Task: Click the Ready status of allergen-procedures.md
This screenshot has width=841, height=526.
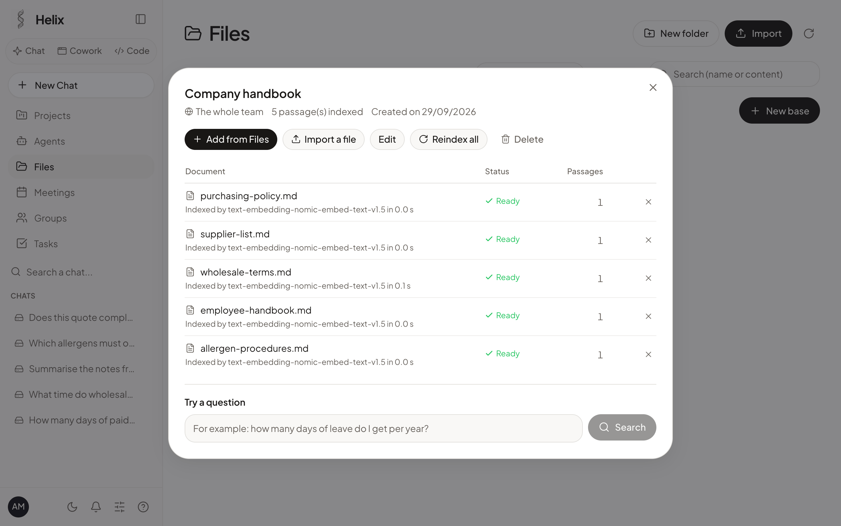Action: coord(503,353)
